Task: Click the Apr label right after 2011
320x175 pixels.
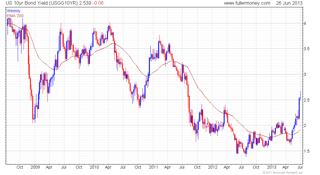Action: coord(168,167)
